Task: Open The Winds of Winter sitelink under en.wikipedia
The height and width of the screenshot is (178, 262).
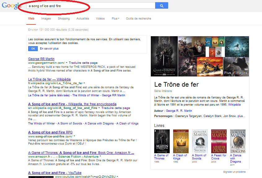Action: [41, 124]
